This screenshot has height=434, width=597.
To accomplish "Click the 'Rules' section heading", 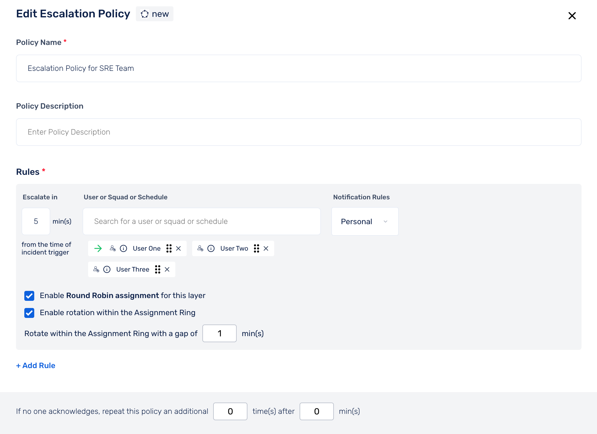I will coord(28,172).
